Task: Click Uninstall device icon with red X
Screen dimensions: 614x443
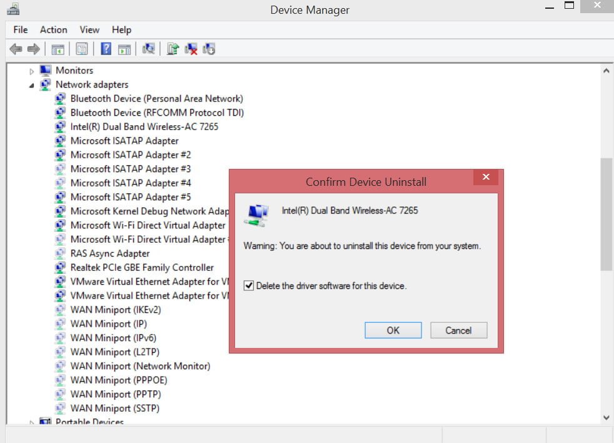Action: tap(191, 49)
